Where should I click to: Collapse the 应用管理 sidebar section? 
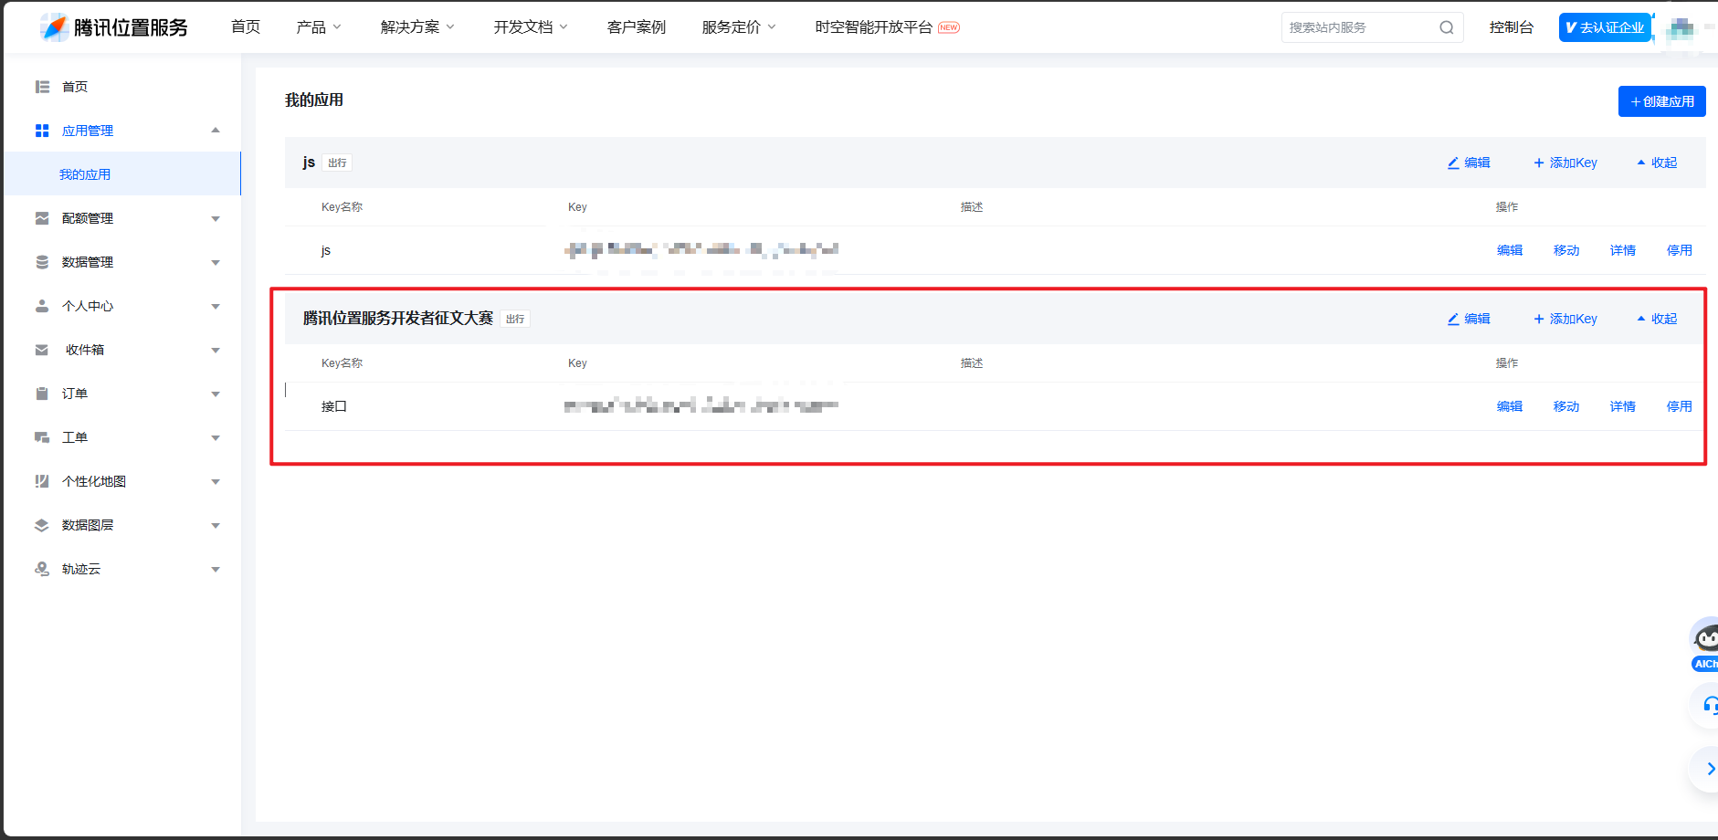click(x=216, y=131)
